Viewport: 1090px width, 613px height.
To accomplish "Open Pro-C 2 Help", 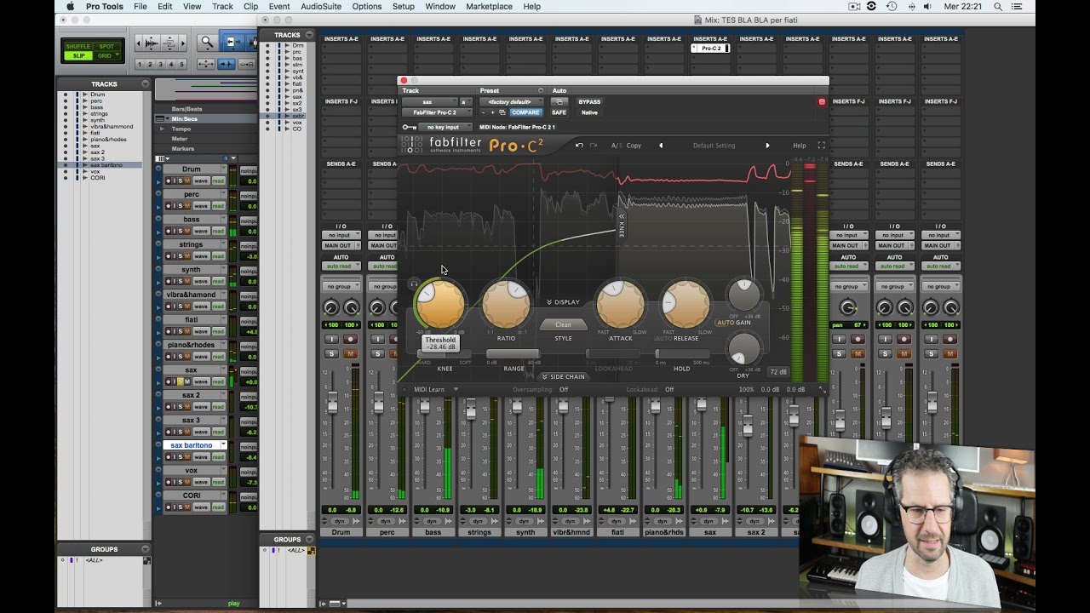I will click(800, 145).
